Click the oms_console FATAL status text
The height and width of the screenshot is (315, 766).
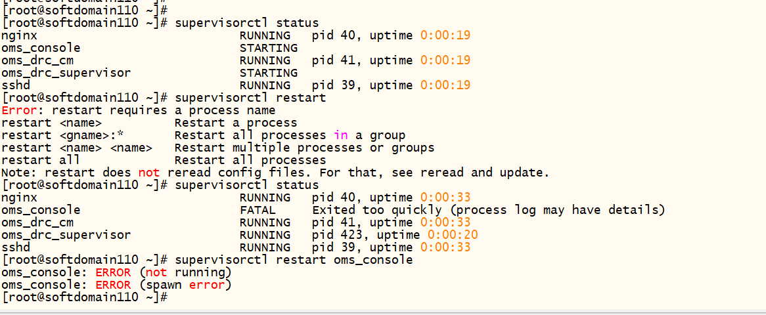258,210
